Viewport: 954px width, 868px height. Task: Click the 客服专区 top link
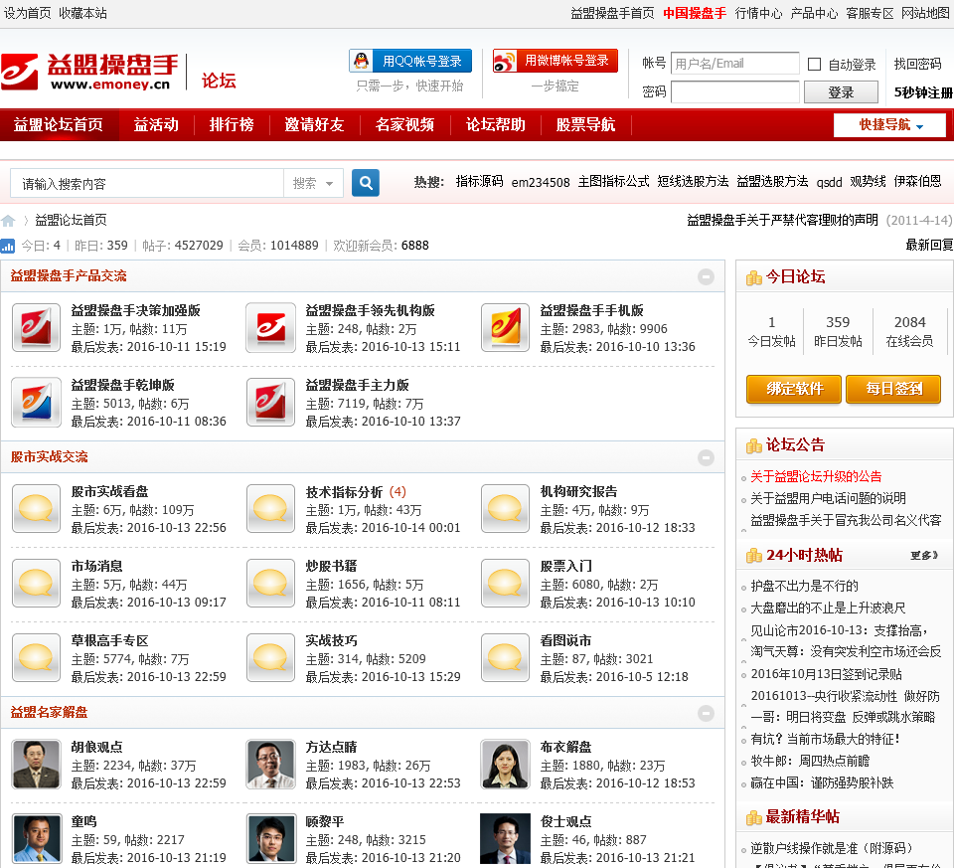(x=870, y=13)
